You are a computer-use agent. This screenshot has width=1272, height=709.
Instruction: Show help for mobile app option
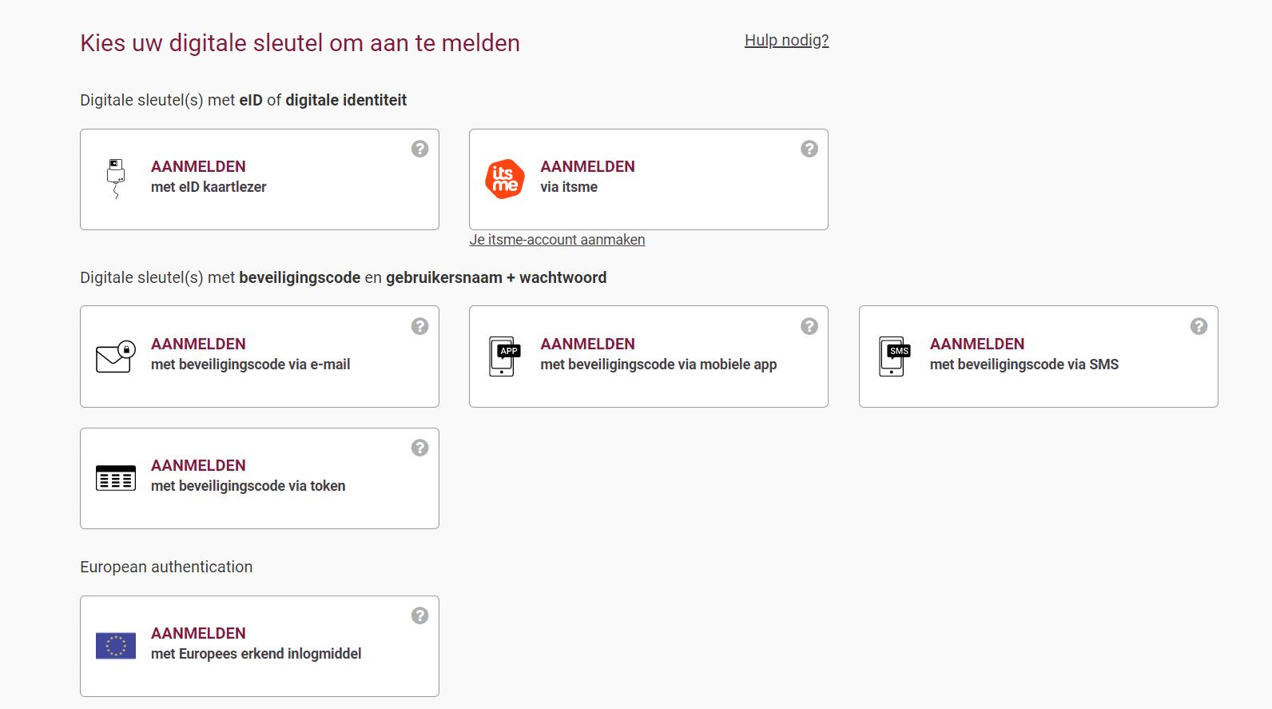pyautogui.click(x=809, y=326)
